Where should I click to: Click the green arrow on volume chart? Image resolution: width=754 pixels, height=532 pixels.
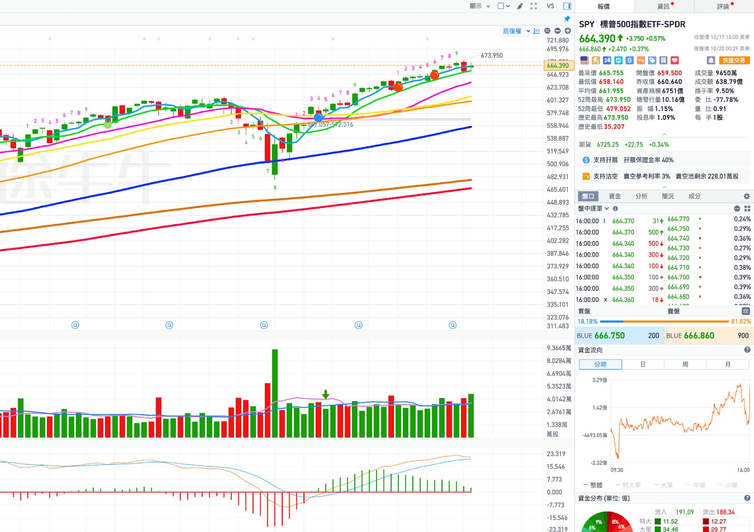pyautogui.click(x=325, y=394)
